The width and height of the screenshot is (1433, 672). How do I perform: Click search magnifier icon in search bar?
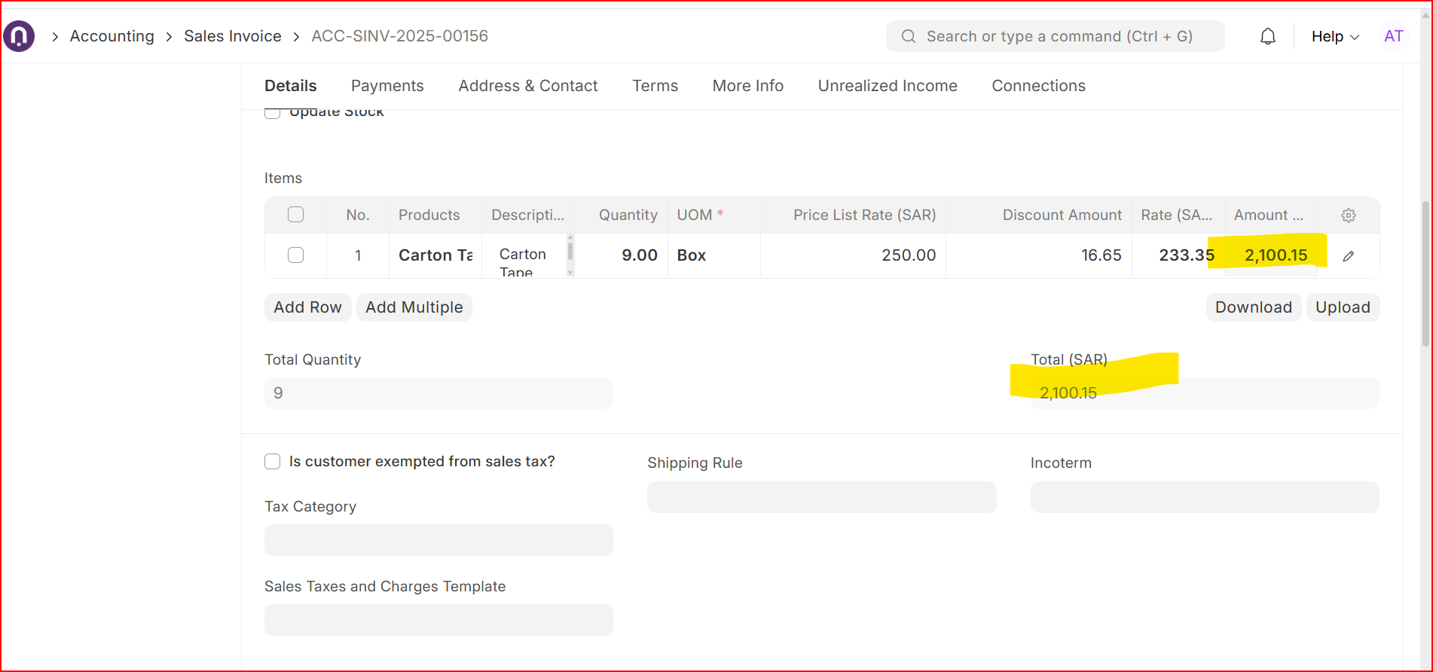tap(908, 36)
